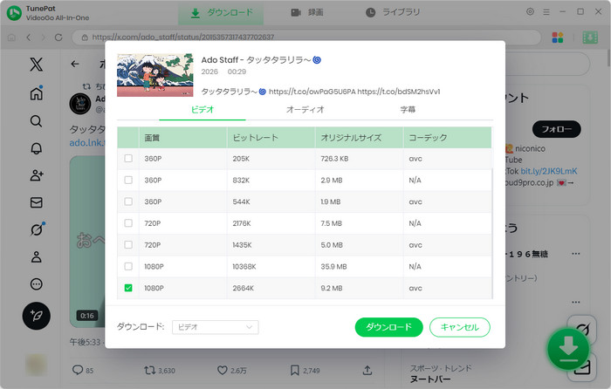611x389 pixels.
Task: Open options for the １９６無糖 trend
Action: pyautogui.click(x=575, y=254)
